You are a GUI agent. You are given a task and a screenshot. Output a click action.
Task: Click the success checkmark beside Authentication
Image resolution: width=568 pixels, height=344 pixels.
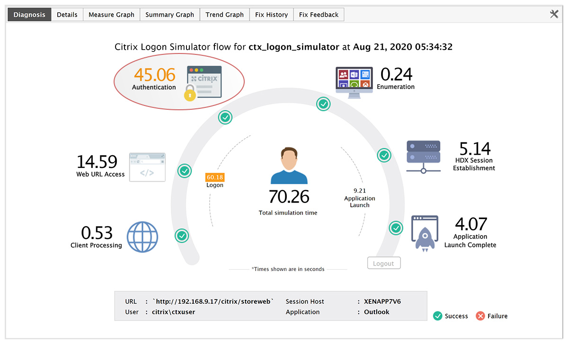click(225, 117)
